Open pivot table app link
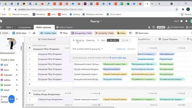The height and width of the screenshot is (108, 192). [118, 58]
